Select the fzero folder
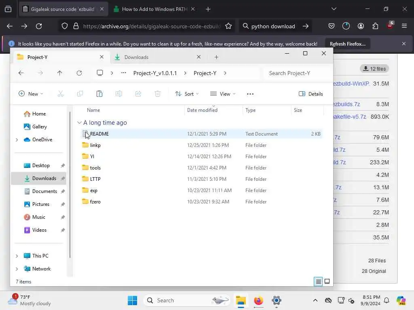This screenshot has width=414, height=310. pos(202,202)
